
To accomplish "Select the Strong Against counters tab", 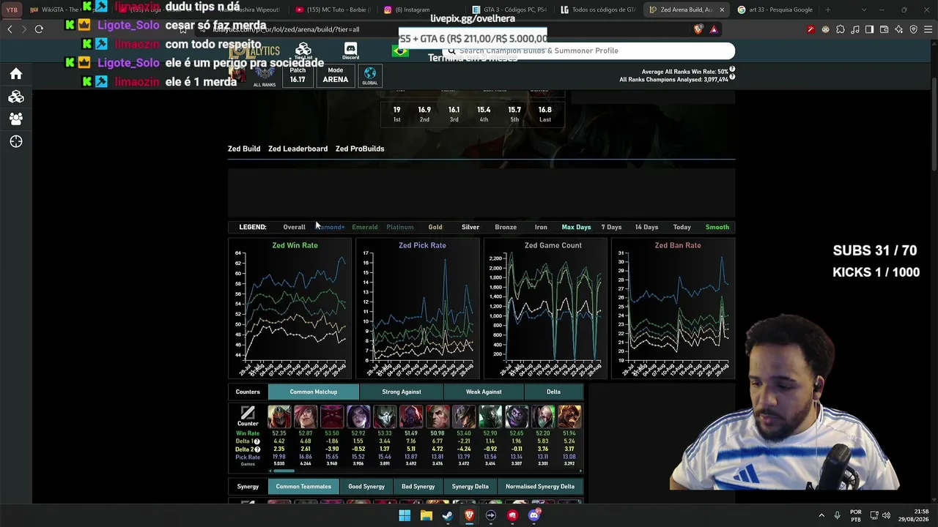I will 402,392.
